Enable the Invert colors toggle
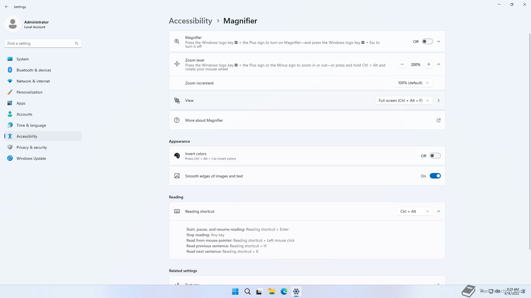This screenshot has width=531, height=298. pos(435,156)
